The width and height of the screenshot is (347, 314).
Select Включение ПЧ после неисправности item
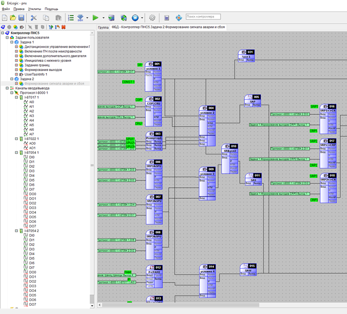(53, 51)
